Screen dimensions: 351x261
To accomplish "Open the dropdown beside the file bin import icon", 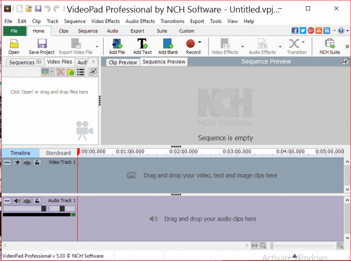I will 52,72.
